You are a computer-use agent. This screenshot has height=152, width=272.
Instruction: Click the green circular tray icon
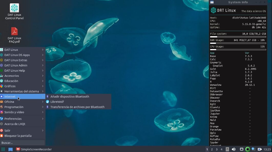[x=247, y=149]
